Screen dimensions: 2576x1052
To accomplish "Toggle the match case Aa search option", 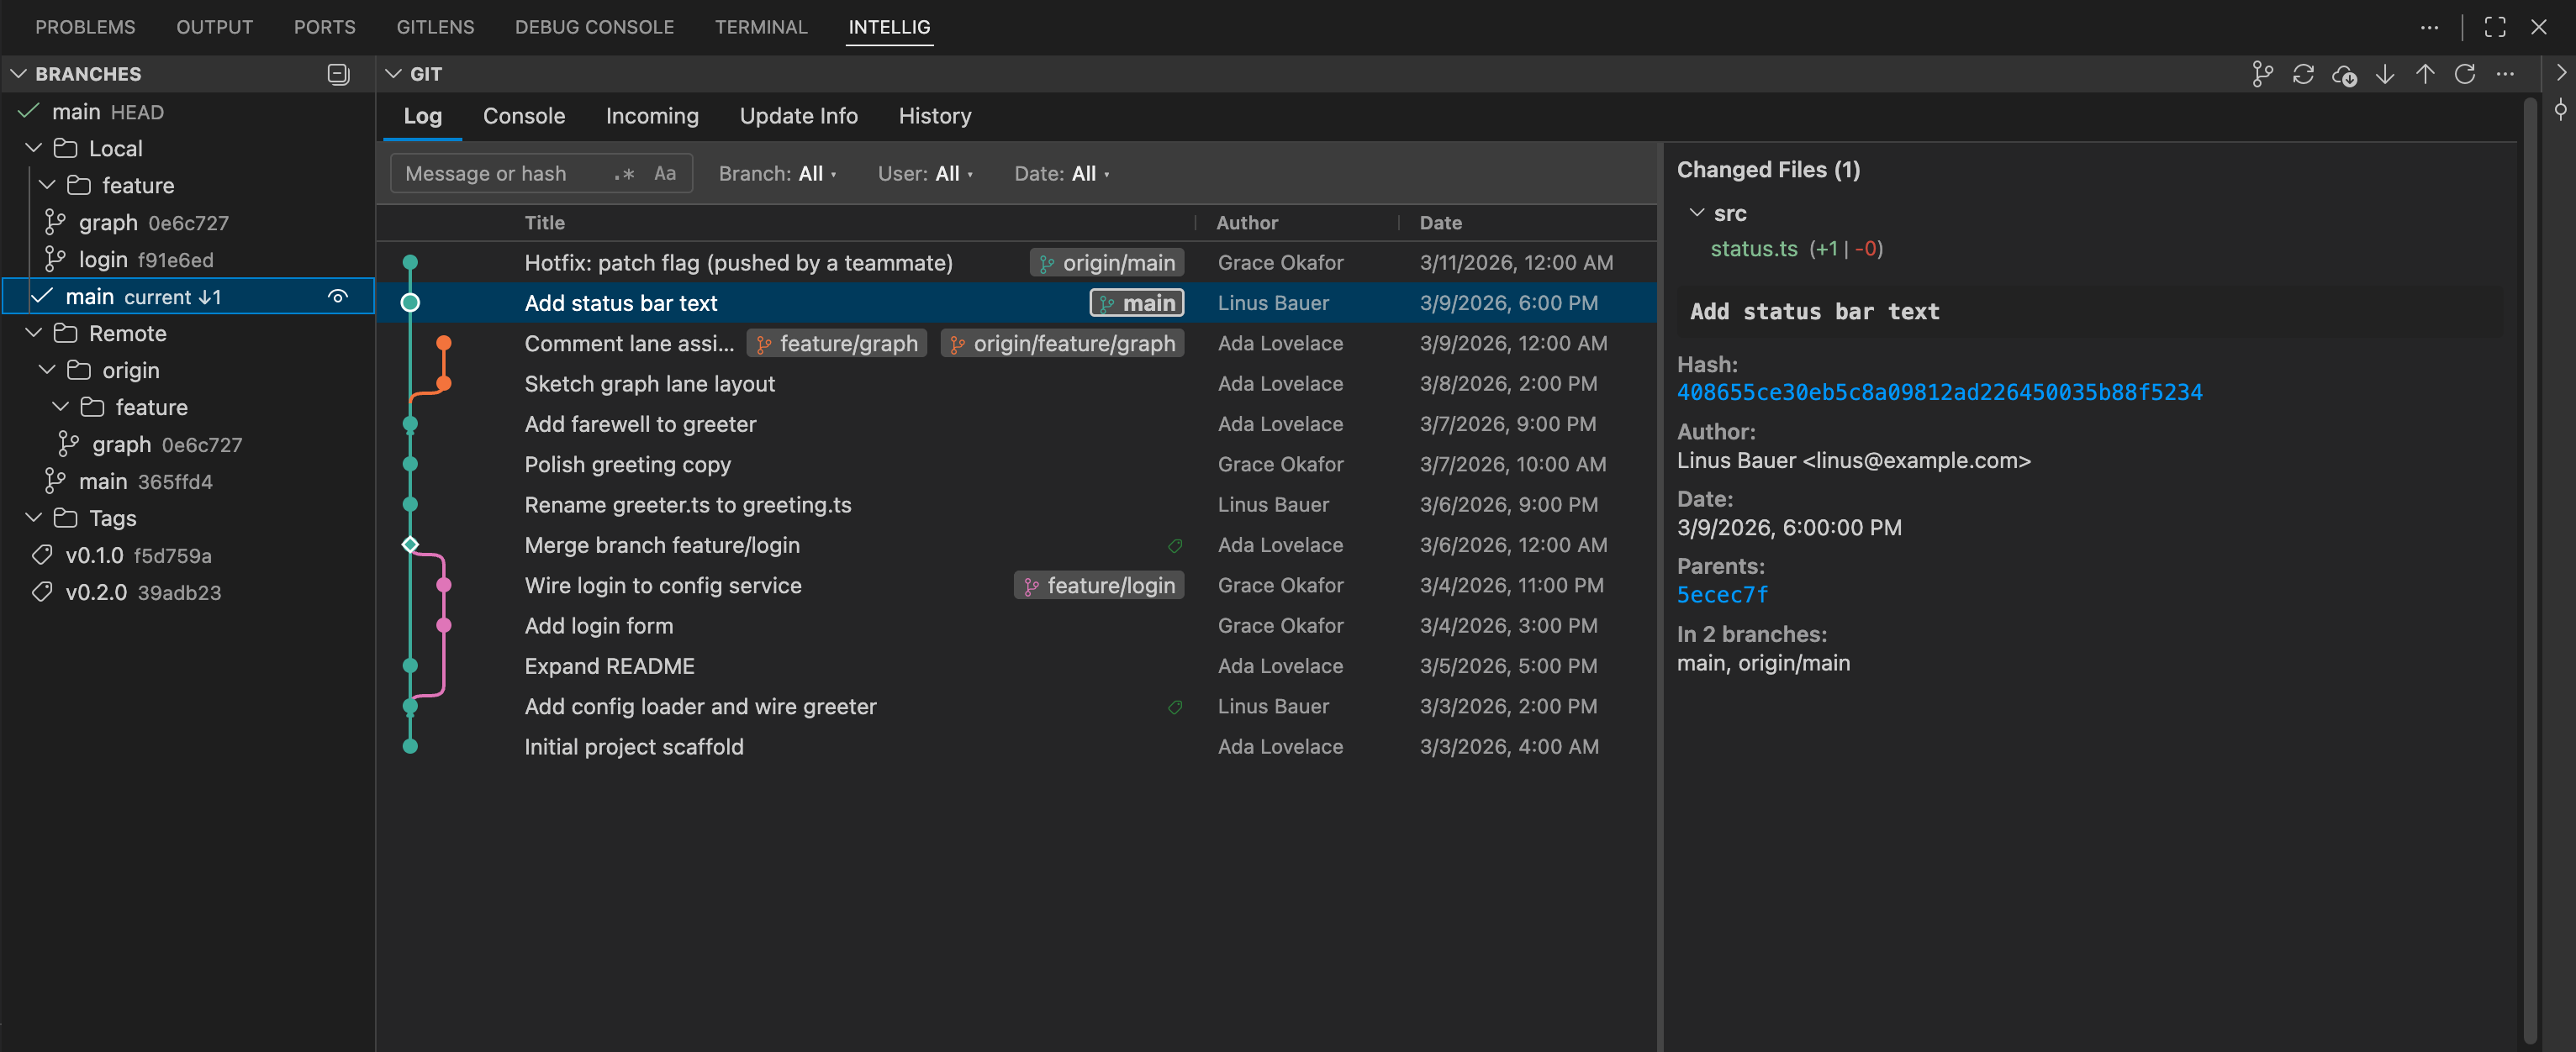I will pyautogui.click(x=665, y=174).
